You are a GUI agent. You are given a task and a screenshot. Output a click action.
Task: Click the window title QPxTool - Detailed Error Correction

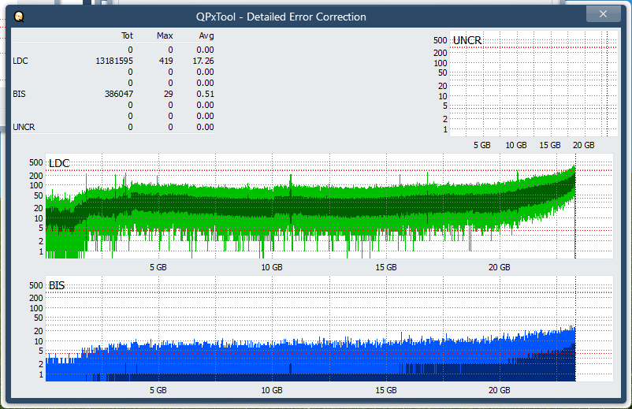click(281, 17)
